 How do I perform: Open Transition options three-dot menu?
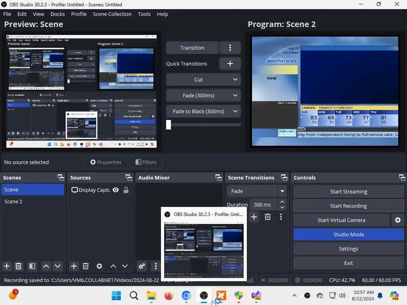click(230, 48)
